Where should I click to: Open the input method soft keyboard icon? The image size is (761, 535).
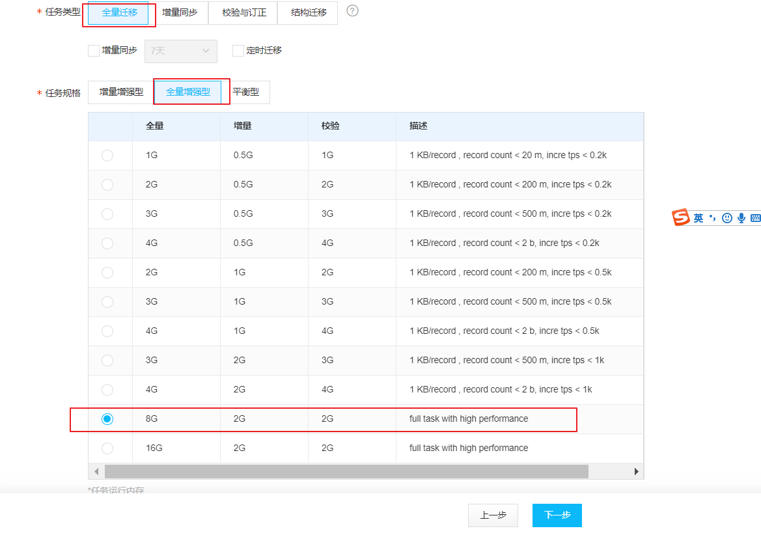(x=755, y=218)
